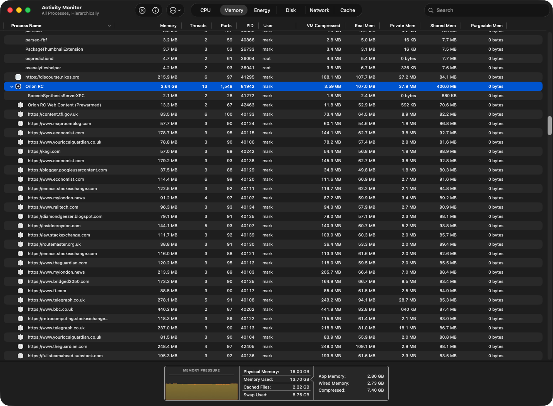Viewport: 553px width, 406px height.
Task: Click the Orion RC Web Content (Prewarmed) icon
Action: point(20,105)
